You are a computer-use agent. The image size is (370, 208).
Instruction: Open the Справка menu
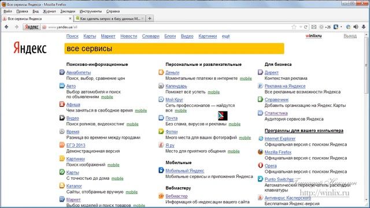(113, 11)
